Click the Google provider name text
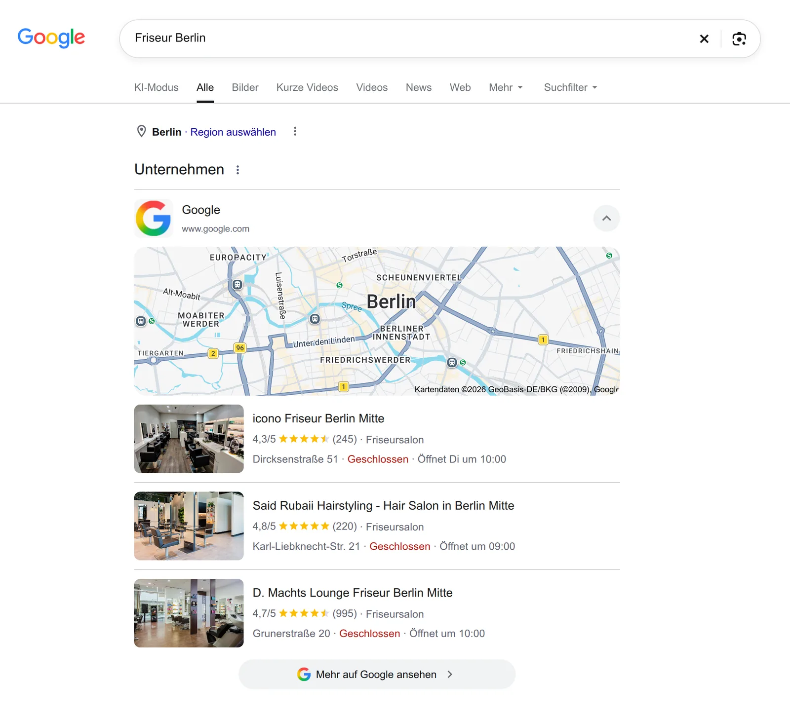Screen dimensions: 790x716 (201, 210)
